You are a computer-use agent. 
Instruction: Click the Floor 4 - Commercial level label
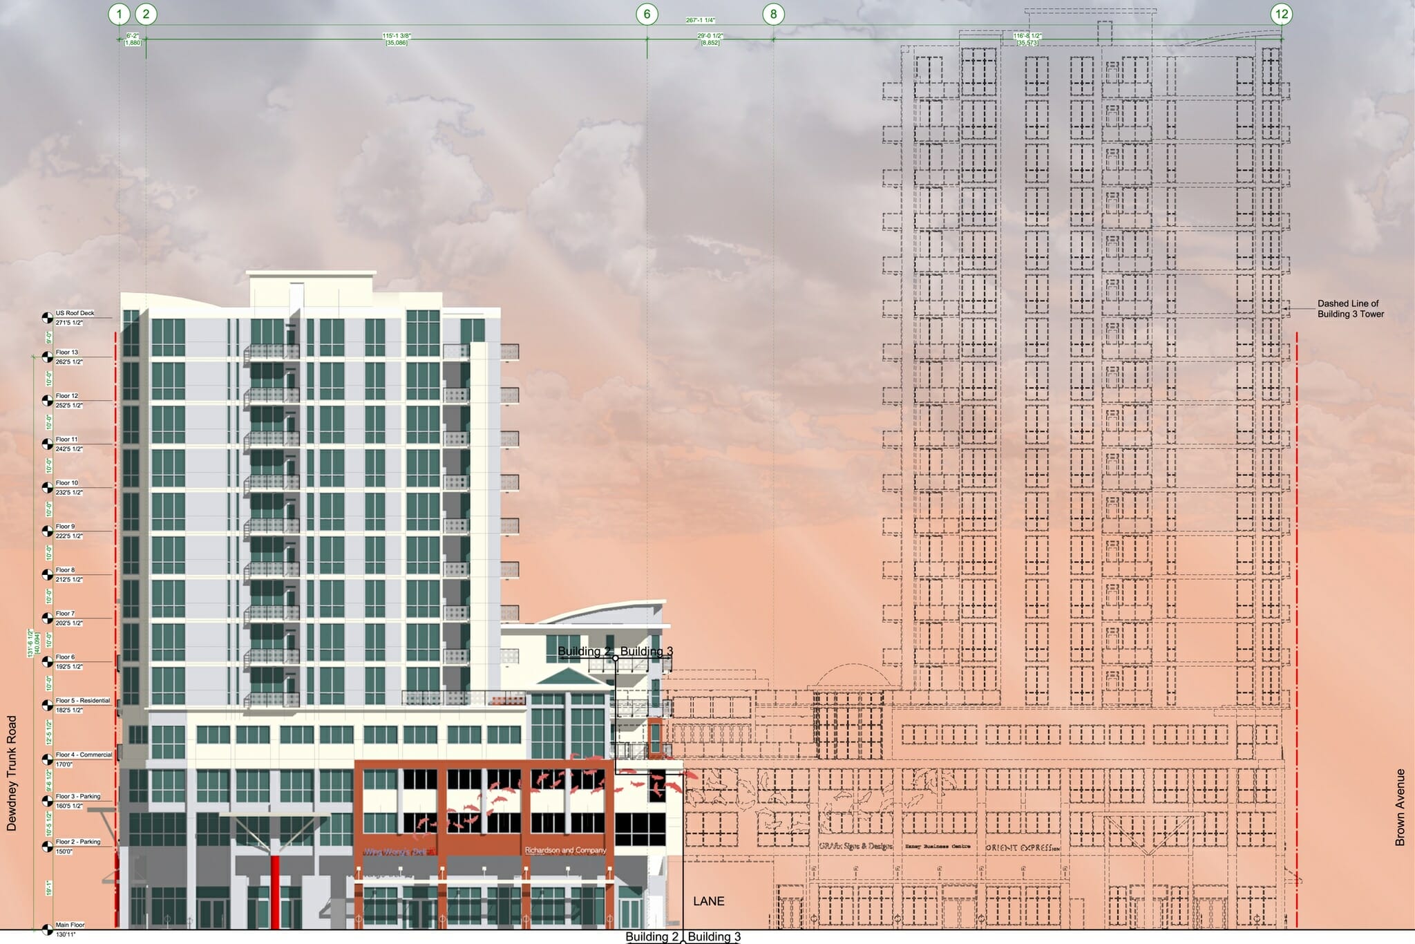[84, 755]
